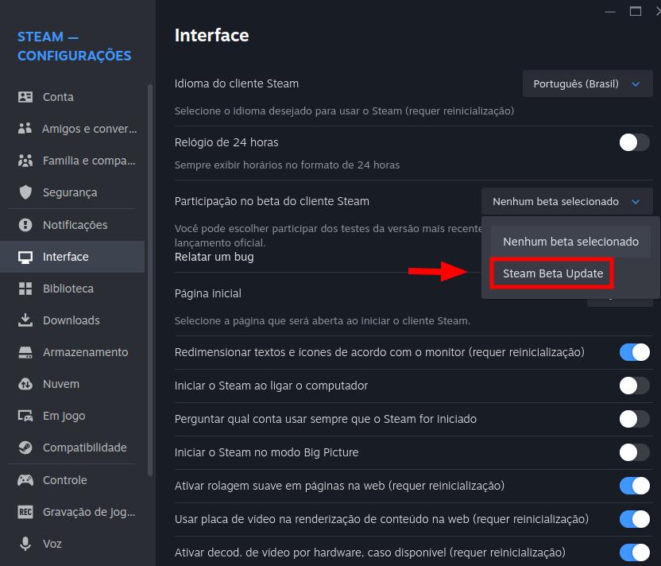
Task: Open the Conta settings icon
Action: point(25,97)
